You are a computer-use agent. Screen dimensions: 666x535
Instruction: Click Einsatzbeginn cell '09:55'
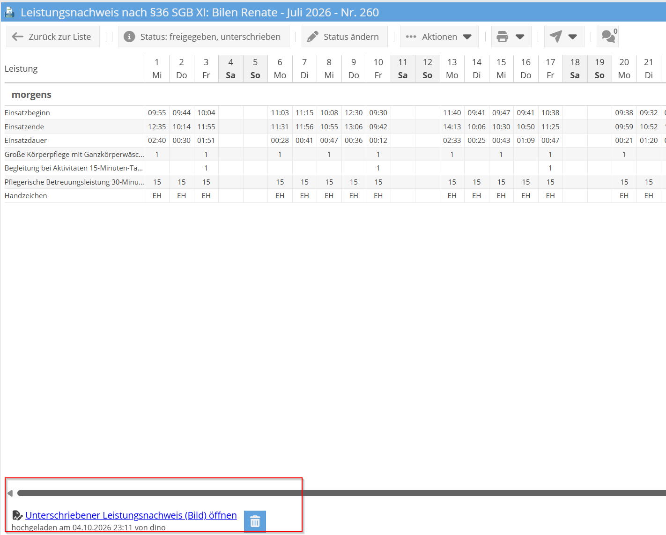pos(157,113)
